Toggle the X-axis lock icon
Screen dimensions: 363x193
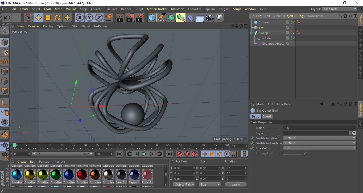80,18
